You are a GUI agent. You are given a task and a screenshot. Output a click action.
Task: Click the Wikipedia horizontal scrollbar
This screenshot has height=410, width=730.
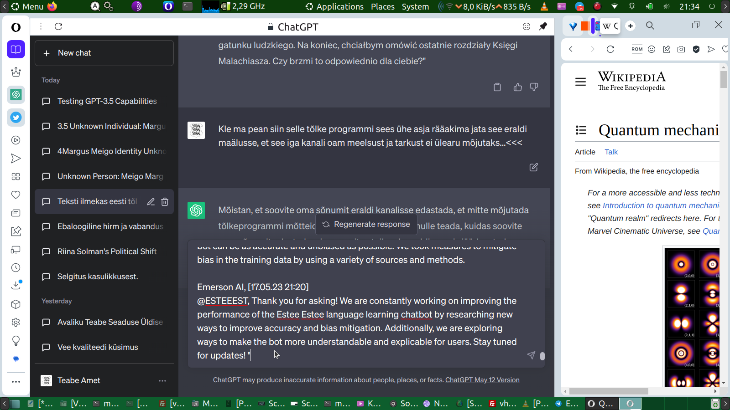[x=609, y=391]
